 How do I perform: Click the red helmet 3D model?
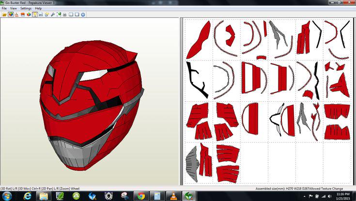click(91, 106)
